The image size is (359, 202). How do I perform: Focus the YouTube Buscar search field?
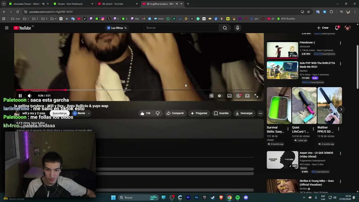click(x=181, y=28)
